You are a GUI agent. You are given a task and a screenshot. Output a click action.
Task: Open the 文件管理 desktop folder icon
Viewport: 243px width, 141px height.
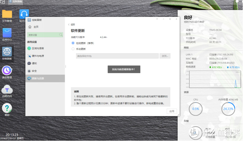[x=7, y=14]
